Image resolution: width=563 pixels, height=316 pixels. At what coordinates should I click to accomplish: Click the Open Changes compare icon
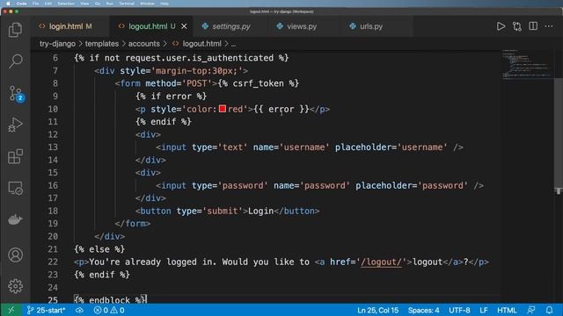pos(517,26)
